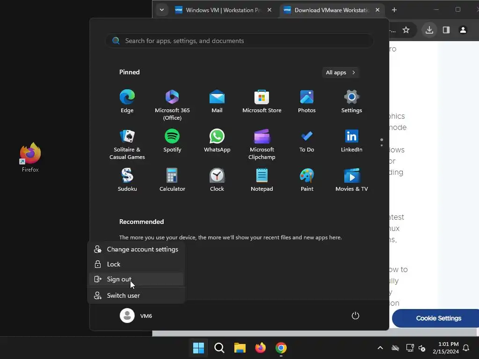Launch the LinkedIn app
The width and height of the screenshot is (479, 359).
(352, 141)
